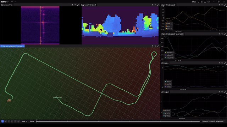Toggle vel_std[0] series in legend

(169, 53)
